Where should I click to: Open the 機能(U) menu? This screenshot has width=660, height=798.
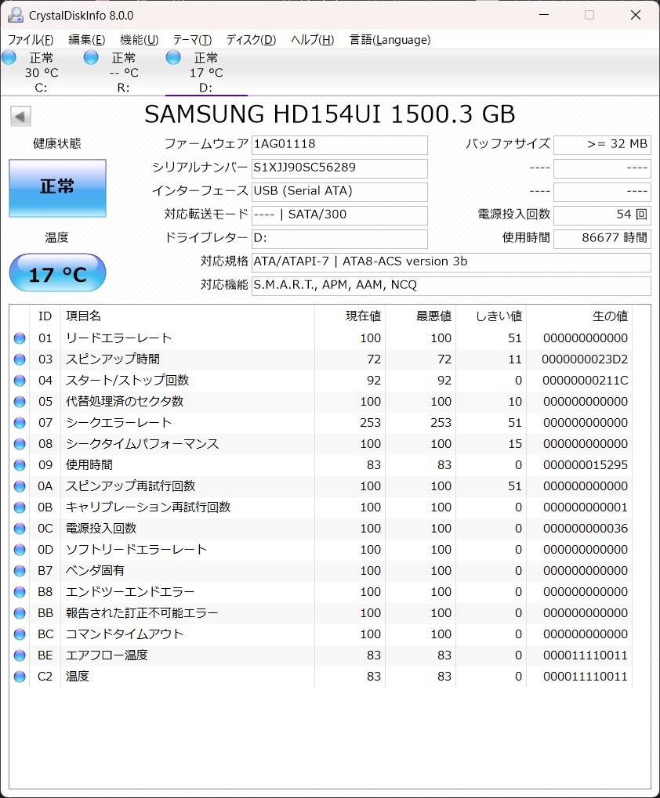click(139, 40)
